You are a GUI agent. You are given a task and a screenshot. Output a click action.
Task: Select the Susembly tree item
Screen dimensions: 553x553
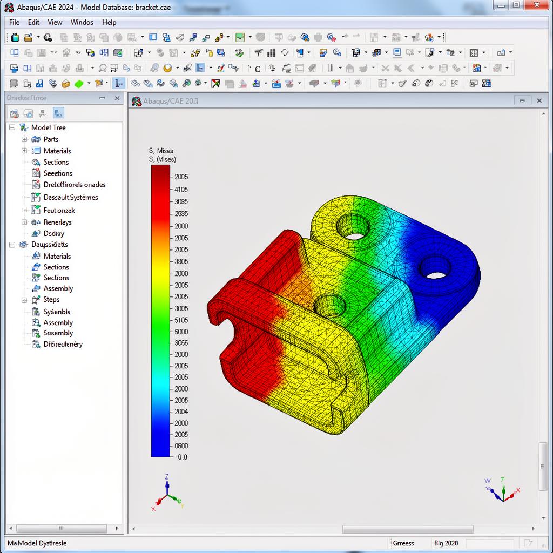tap(58, 333)
